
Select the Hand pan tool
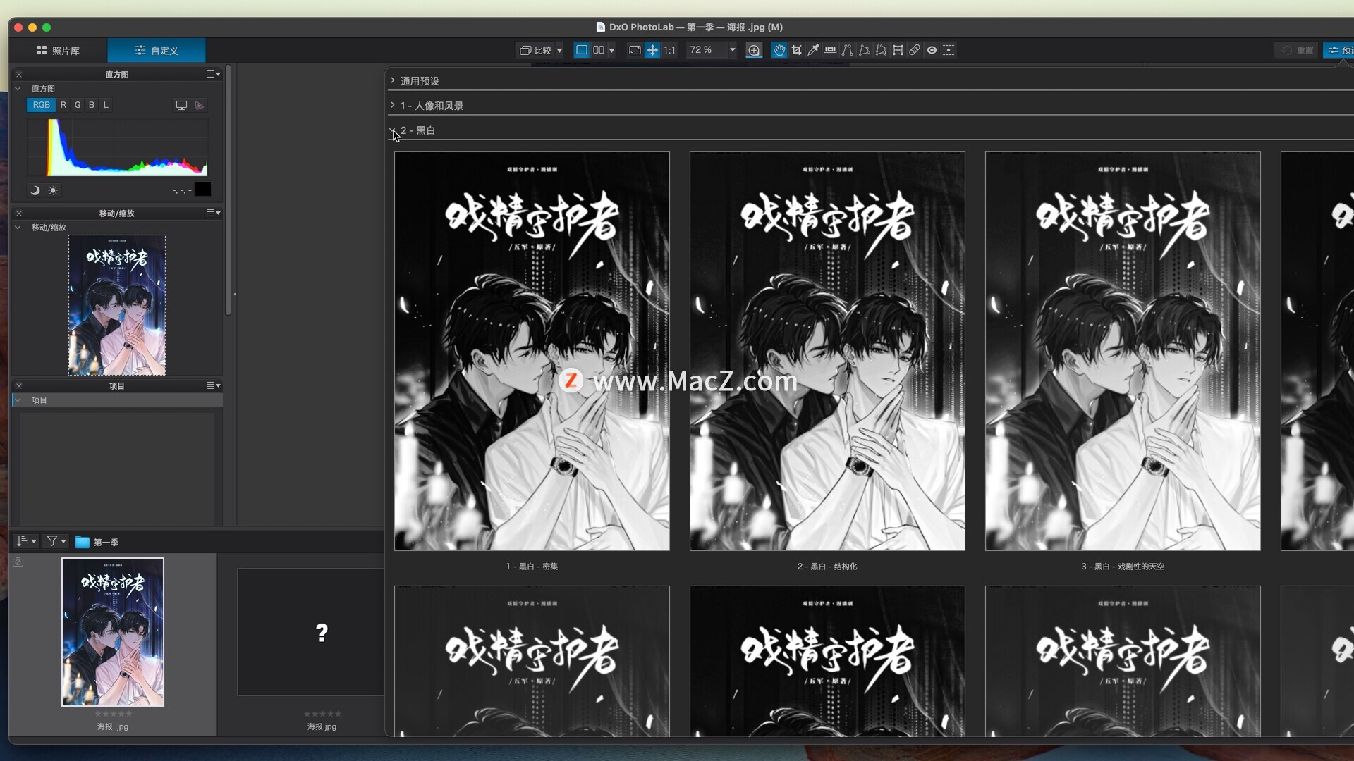point(779,50)
